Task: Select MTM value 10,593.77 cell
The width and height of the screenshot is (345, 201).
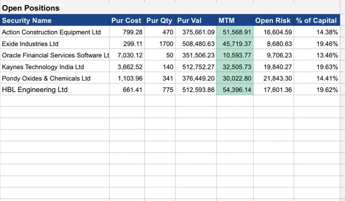Action: (235, 55)
